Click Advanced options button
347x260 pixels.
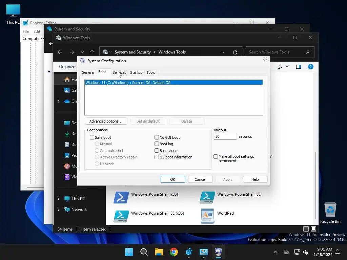click(106, 121)
